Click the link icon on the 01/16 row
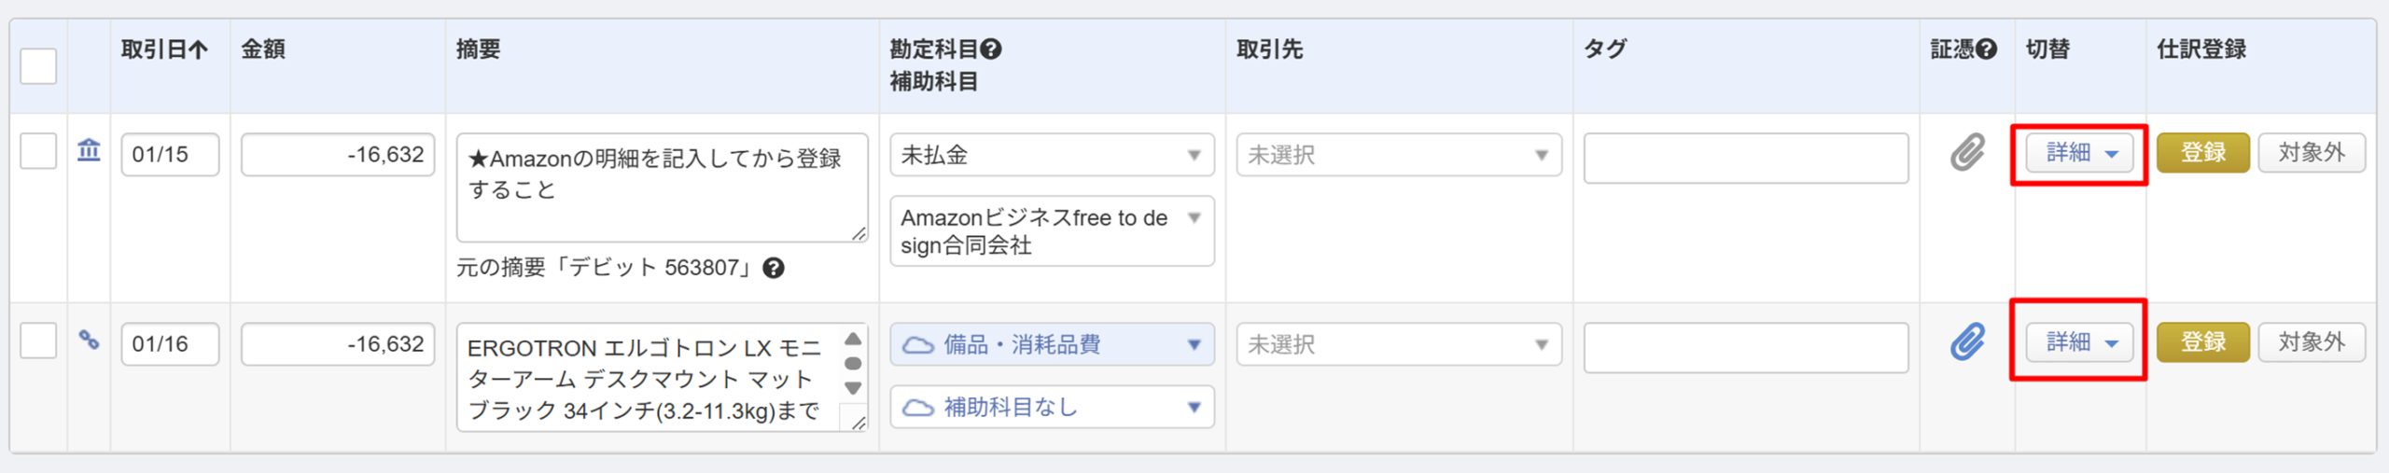Viewport: 2389px width, 473px height. [89, 341]
